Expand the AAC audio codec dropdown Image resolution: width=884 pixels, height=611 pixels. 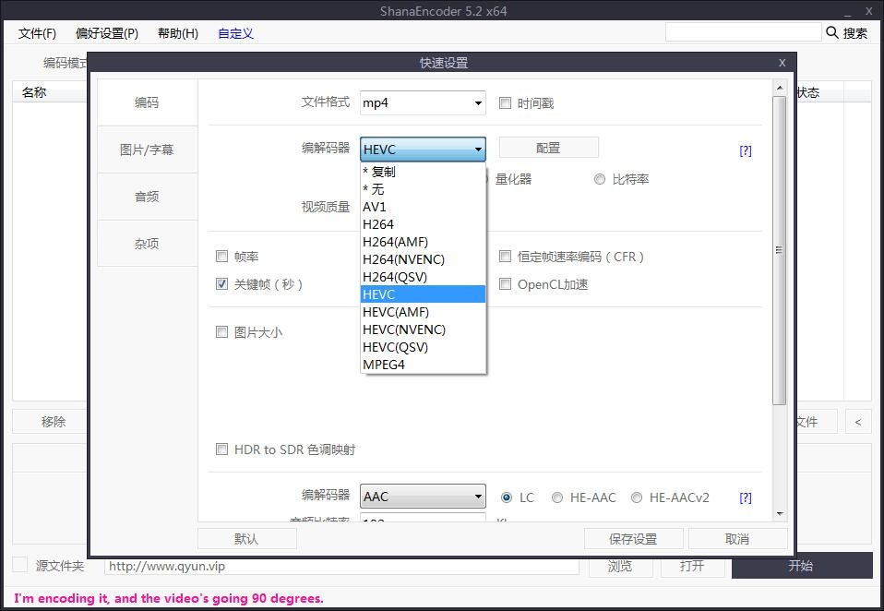pyautogui.click(x=424, y=497)
